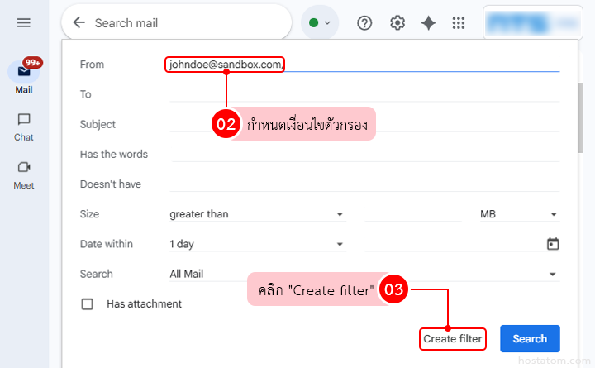Viewport: 595px width, 368px height.
Task: Open the main menu hamburger icon
Action: (24, 23)
